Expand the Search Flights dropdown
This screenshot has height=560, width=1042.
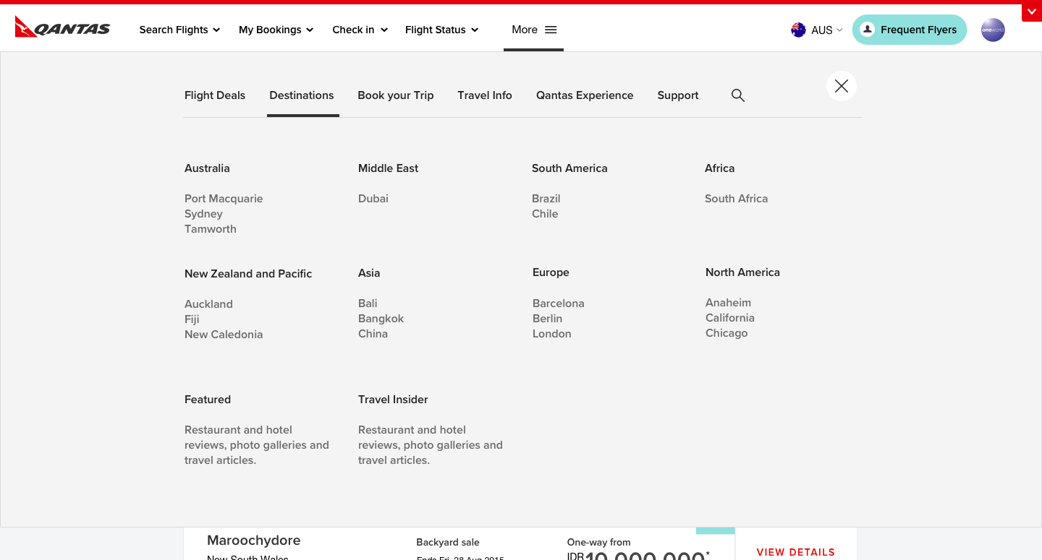tap(179, 30)
